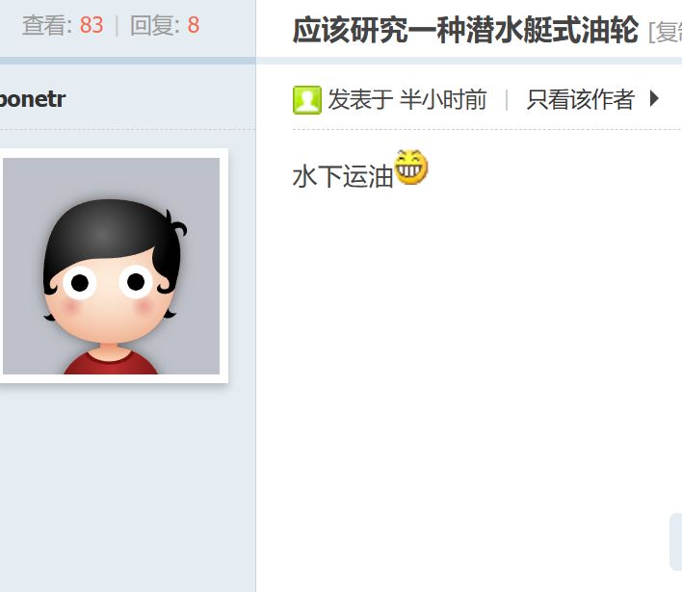Select the 查看 label in the stats bar
Image resolution: width=682 pixels, height=592 pixels.
pos(47,25)
